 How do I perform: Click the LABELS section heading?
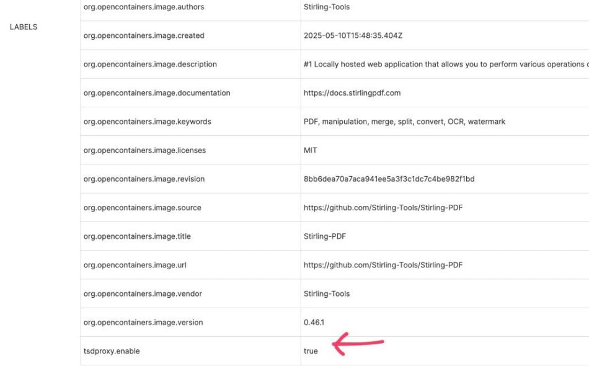point(24,27)
